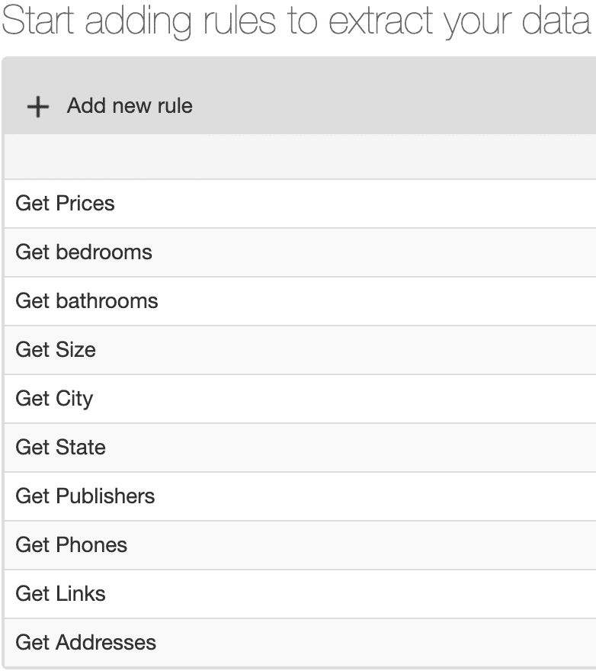Open the Get Links extraction rule
This screenshot has width=596, height=671.
click(59, 593)
